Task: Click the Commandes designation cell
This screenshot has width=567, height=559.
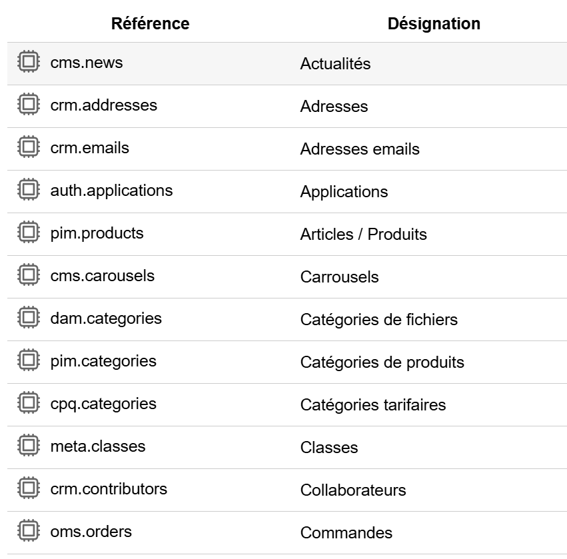Action: (346, 533)
